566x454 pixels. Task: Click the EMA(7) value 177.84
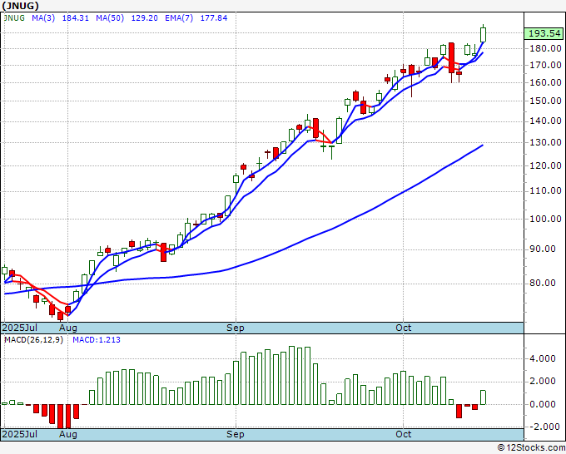click(x=214, y=17)
